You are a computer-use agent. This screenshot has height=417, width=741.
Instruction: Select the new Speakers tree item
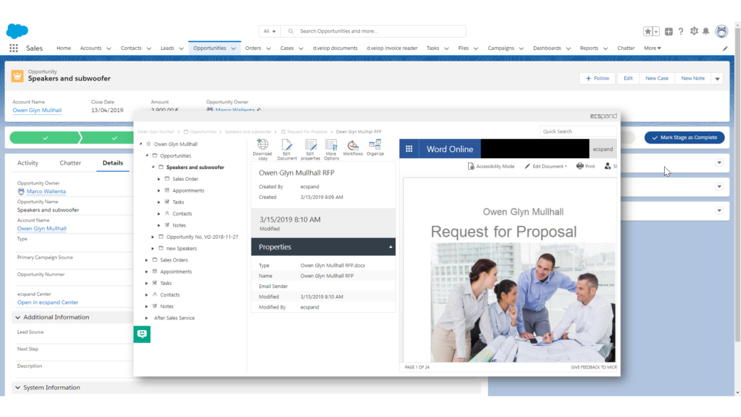click(x=182, y=249)
